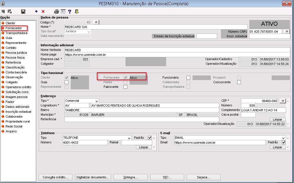
Task: Click Limpar in the Telefone section
Action: coord(144,147)
